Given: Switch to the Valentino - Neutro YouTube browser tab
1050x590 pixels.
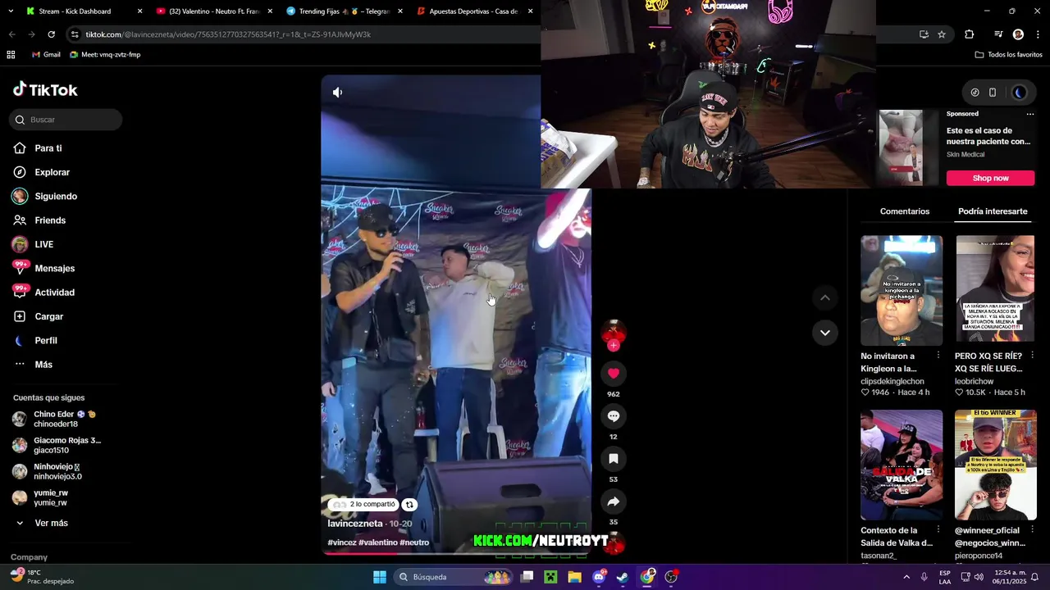Looking at the screenshot, I should (212, 11).
